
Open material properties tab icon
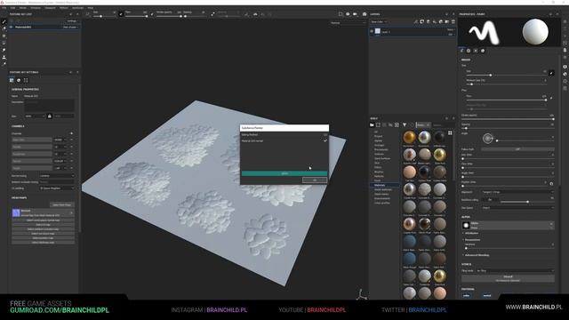point(483,51)
